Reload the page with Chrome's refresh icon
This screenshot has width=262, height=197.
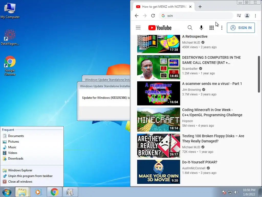click(153, 16)
